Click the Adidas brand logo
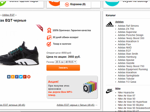The width and height of the screenshot is (150, 112). pos(110,24)
